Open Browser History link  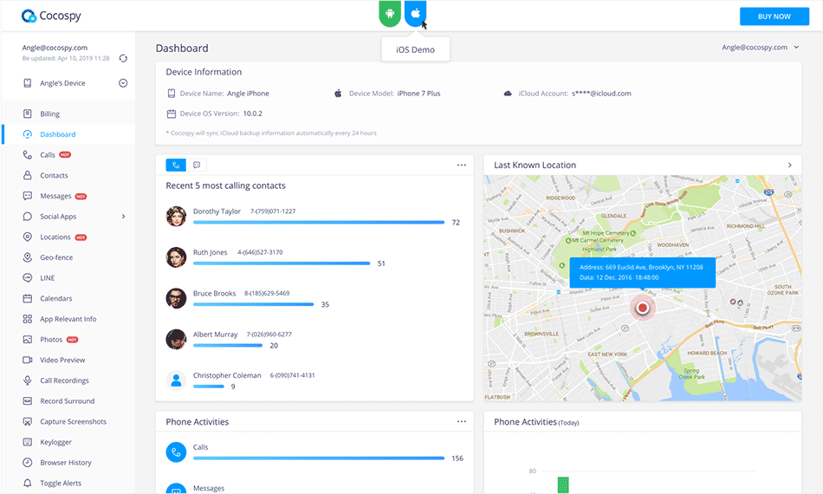point(66,462)
